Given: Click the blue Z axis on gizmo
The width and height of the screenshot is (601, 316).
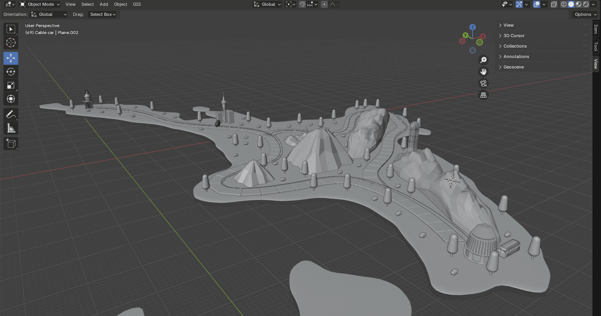Looking at the screenshot, I should click(472, 27).
